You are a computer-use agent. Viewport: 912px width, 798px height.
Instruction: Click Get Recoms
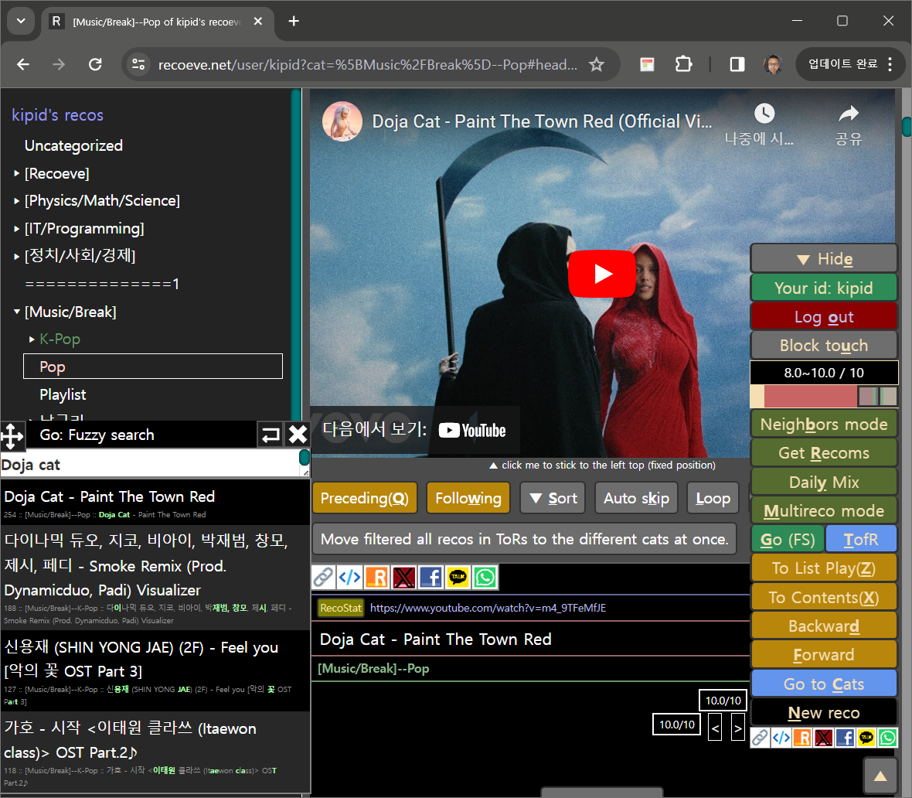click(824, 453)
